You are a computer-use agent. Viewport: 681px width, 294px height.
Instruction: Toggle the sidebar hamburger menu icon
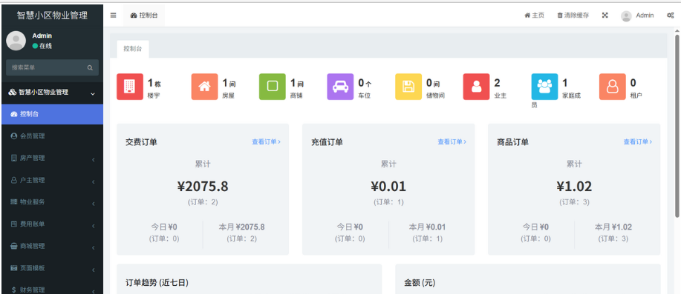114,15
